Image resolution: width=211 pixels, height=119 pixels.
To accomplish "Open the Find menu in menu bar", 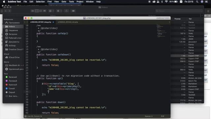I will coord(49,2).
